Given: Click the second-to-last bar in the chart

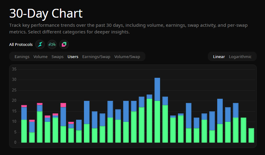Looking at the screenshot, I should [243, 130].
